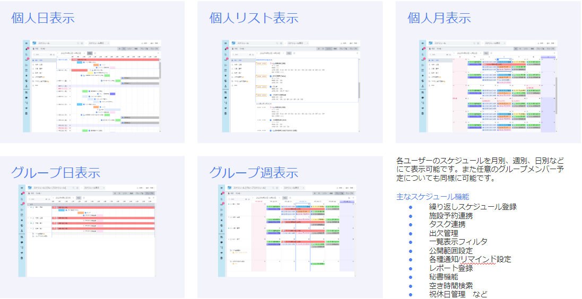Image resolution: width=582 pixels, height=299 pixels.
Task: Expand first user row in グループ週表示 screenshot
Action: click(230, 205)
